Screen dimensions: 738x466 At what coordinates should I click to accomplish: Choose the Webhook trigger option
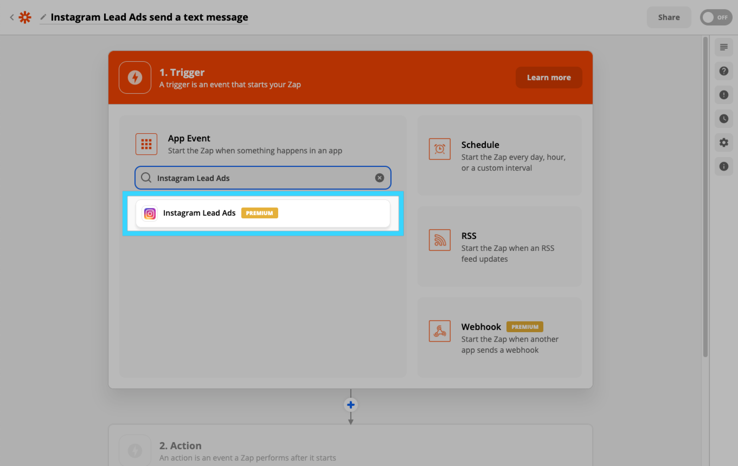[x=499, y=338]
